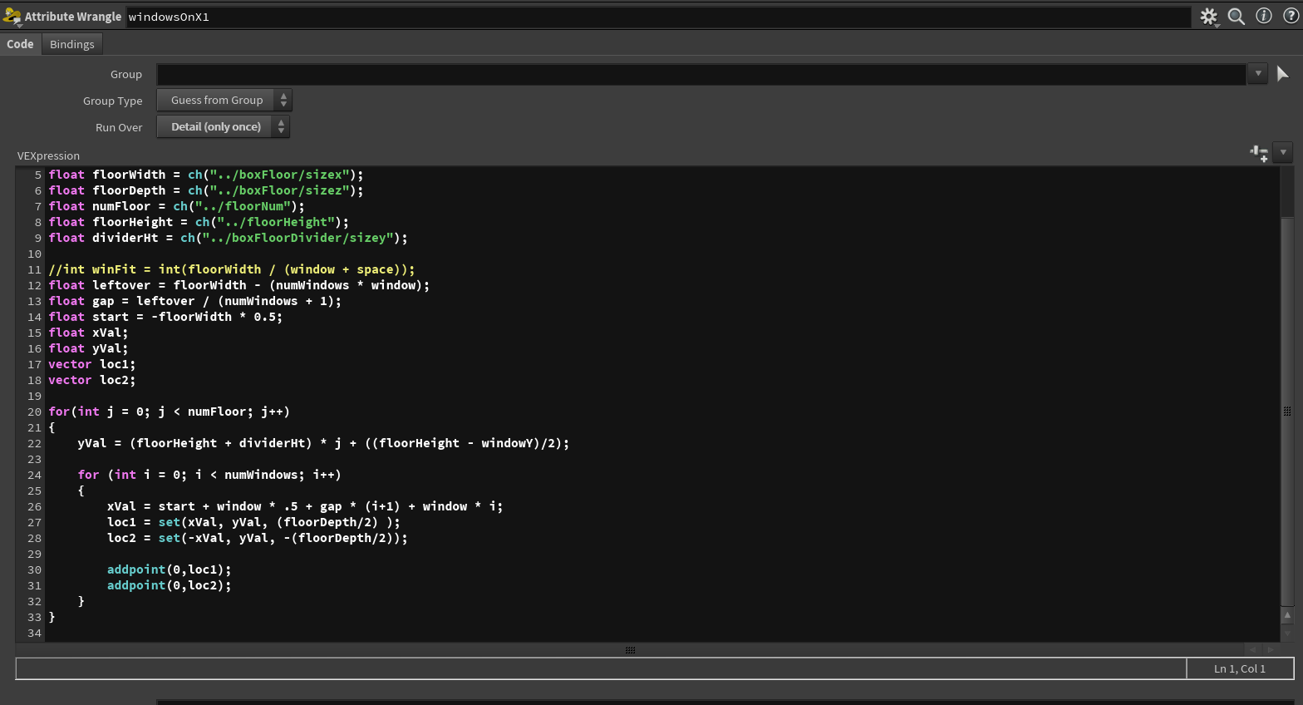This screenshot has height=705, width=1303.
Task: Click line number 10 in gutter
Action: [34, 254]
